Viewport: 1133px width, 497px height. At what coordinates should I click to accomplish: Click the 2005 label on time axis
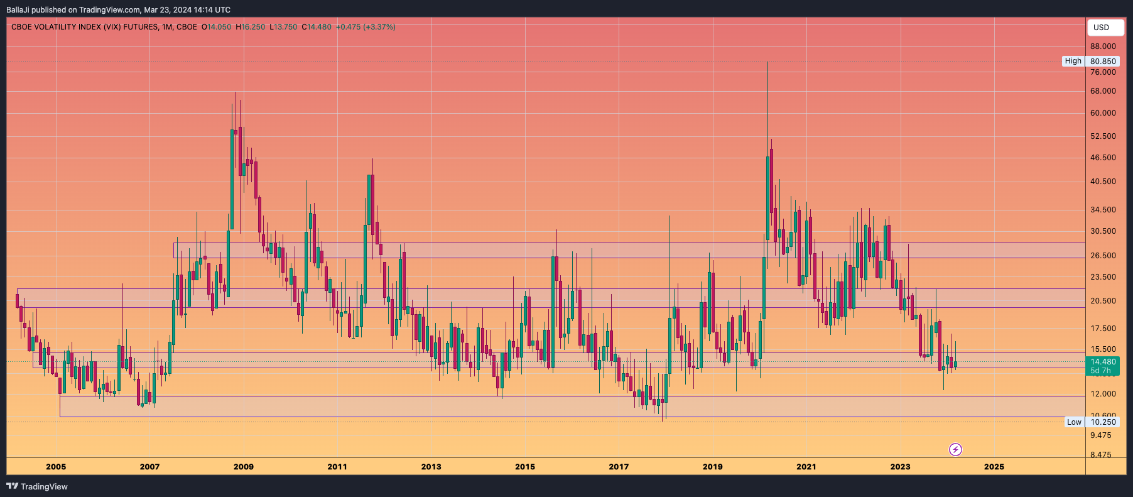[x=56, y=466]
